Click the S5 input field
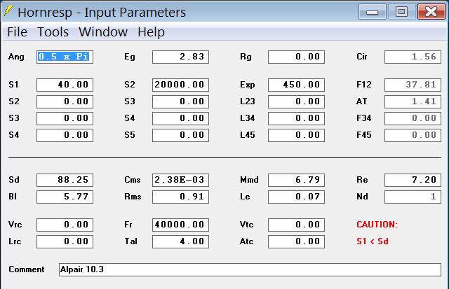The height and width of the screenshot is (289, 449). click(180, 135)
